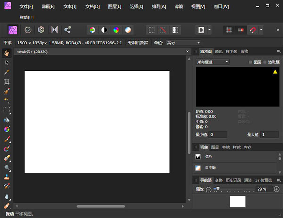This screenshot has height=218, width=283.
Task: Switch to the 样本条 tab
Action: click(232, 52)
